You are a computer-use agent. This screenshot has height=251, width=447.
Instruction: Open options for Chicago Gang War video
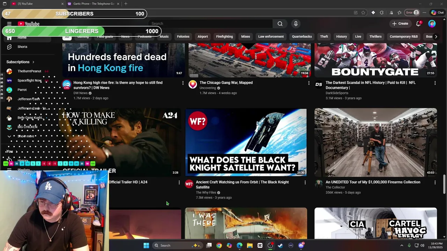pyautogui.click(x=309, y=83)
